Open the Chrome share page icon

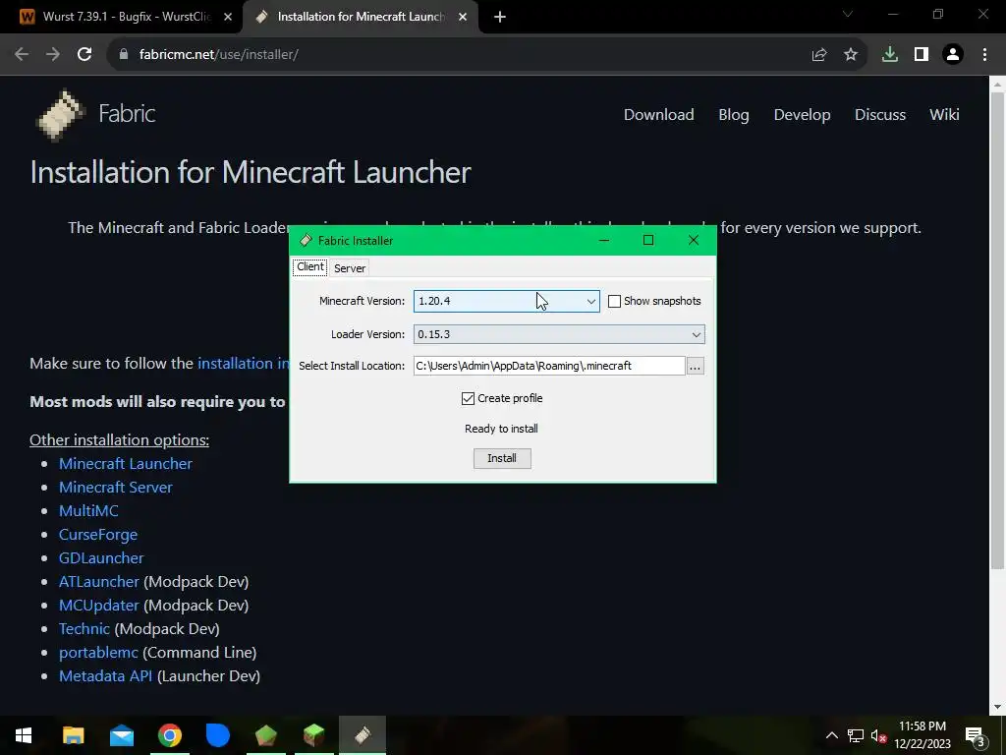click(818, 55)
